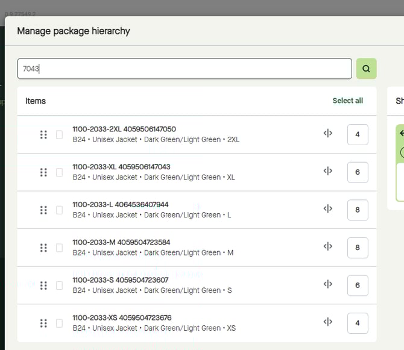404x350 pixels.
Task: Grab drag handle for 1100-2033-2XL item
Action: tap(43, 134)
